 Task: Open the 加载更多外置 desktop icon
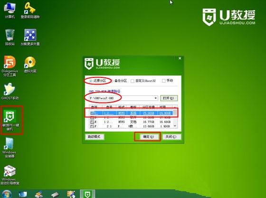click(x=30, y=37)
